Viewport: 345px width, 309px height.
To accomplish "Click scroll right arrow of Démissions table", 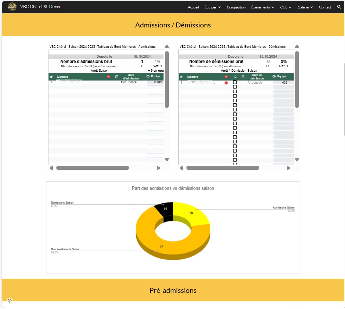I will pos(288,168).
